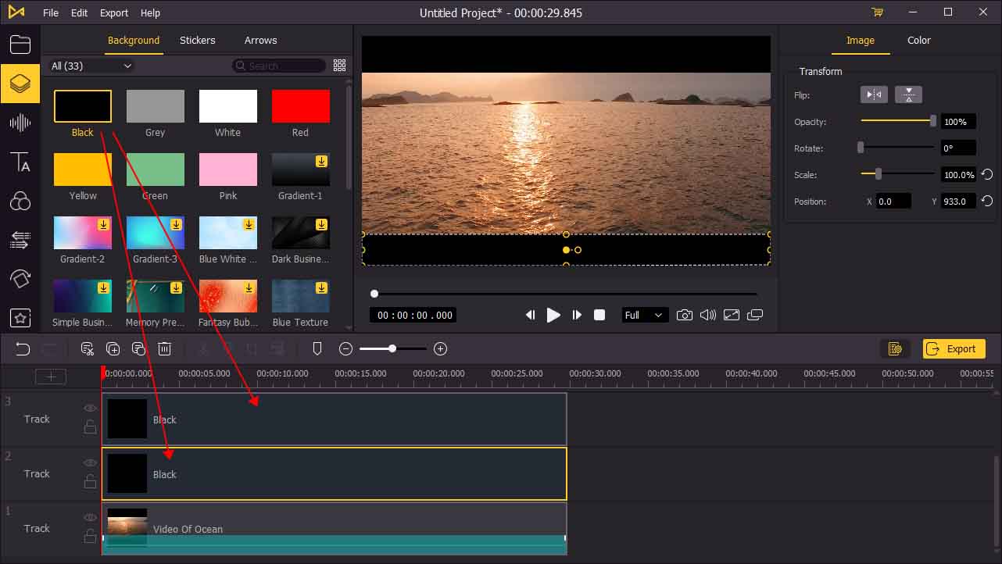1002x564 pixels.
Task: Open the All (33) category dropdown
Action: coord(90,66)
